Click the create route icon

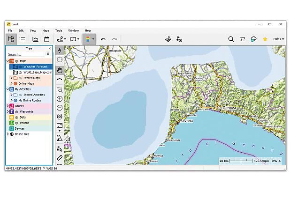click(x=60, y=39)
